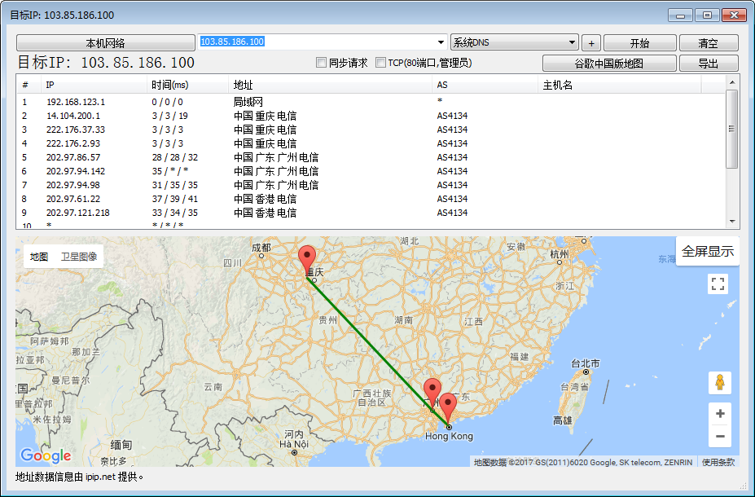
Task: Click the 本机网络 button
Action: 105,43
